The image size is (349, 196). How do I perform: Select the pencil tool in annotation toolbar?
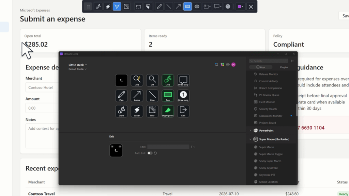[x=159, y=7]
